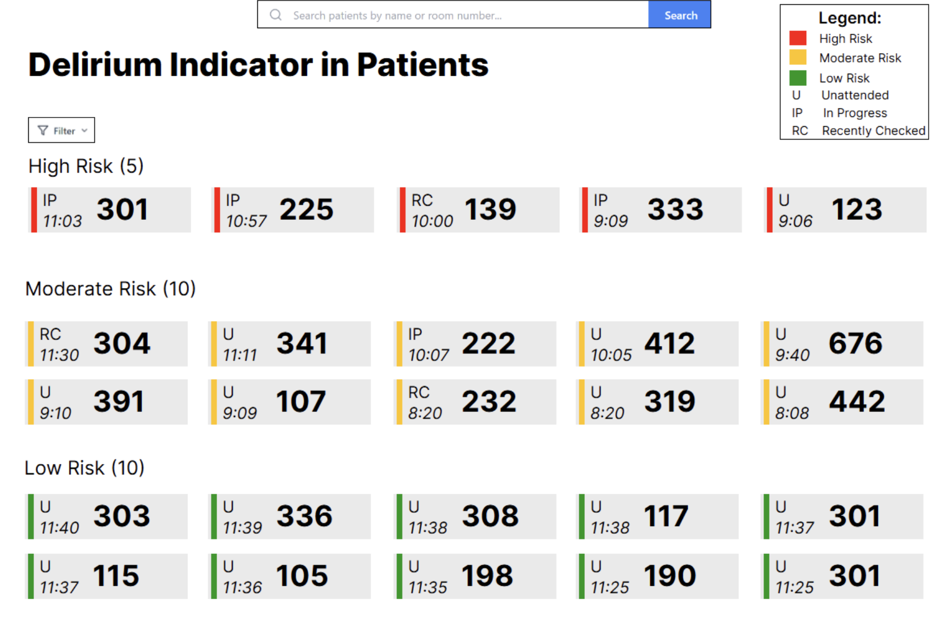Image resolution: width=952 pixels, height=641 pixels.
Task: Select moderate risk room 232 card
Action: tap(475, 402)
